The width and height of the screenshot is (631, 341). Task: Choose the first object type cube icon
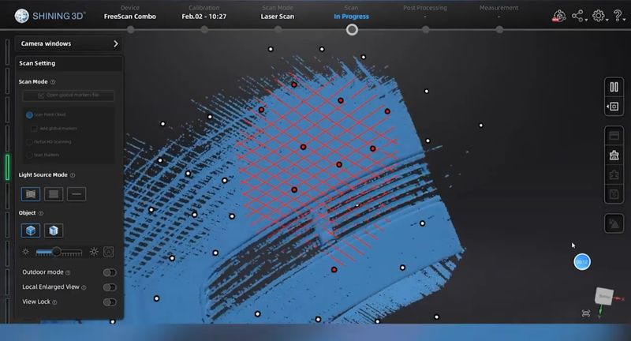[x=32, y=230]
